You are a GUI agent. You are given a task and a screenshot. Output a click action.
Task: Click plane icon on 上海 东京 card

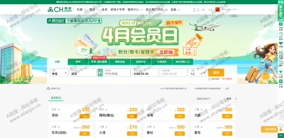pos(59,127)
